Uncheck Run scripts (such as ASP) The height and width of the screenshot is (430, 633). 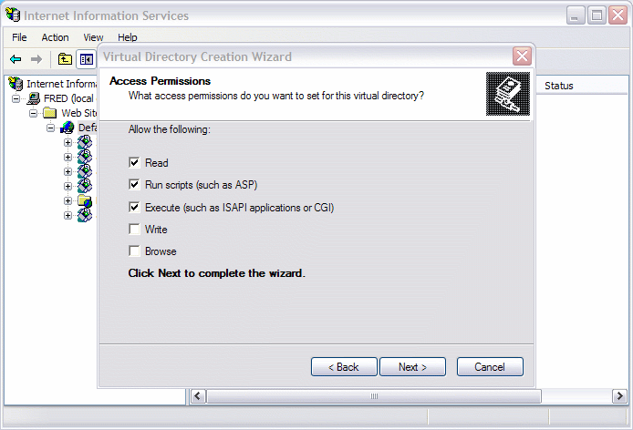[134, 184]
